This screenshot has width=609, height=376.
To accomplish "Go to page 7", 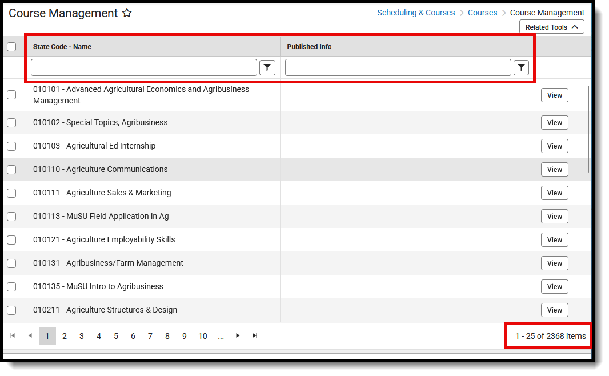I will pyautogui.click(x=150, y=336).
